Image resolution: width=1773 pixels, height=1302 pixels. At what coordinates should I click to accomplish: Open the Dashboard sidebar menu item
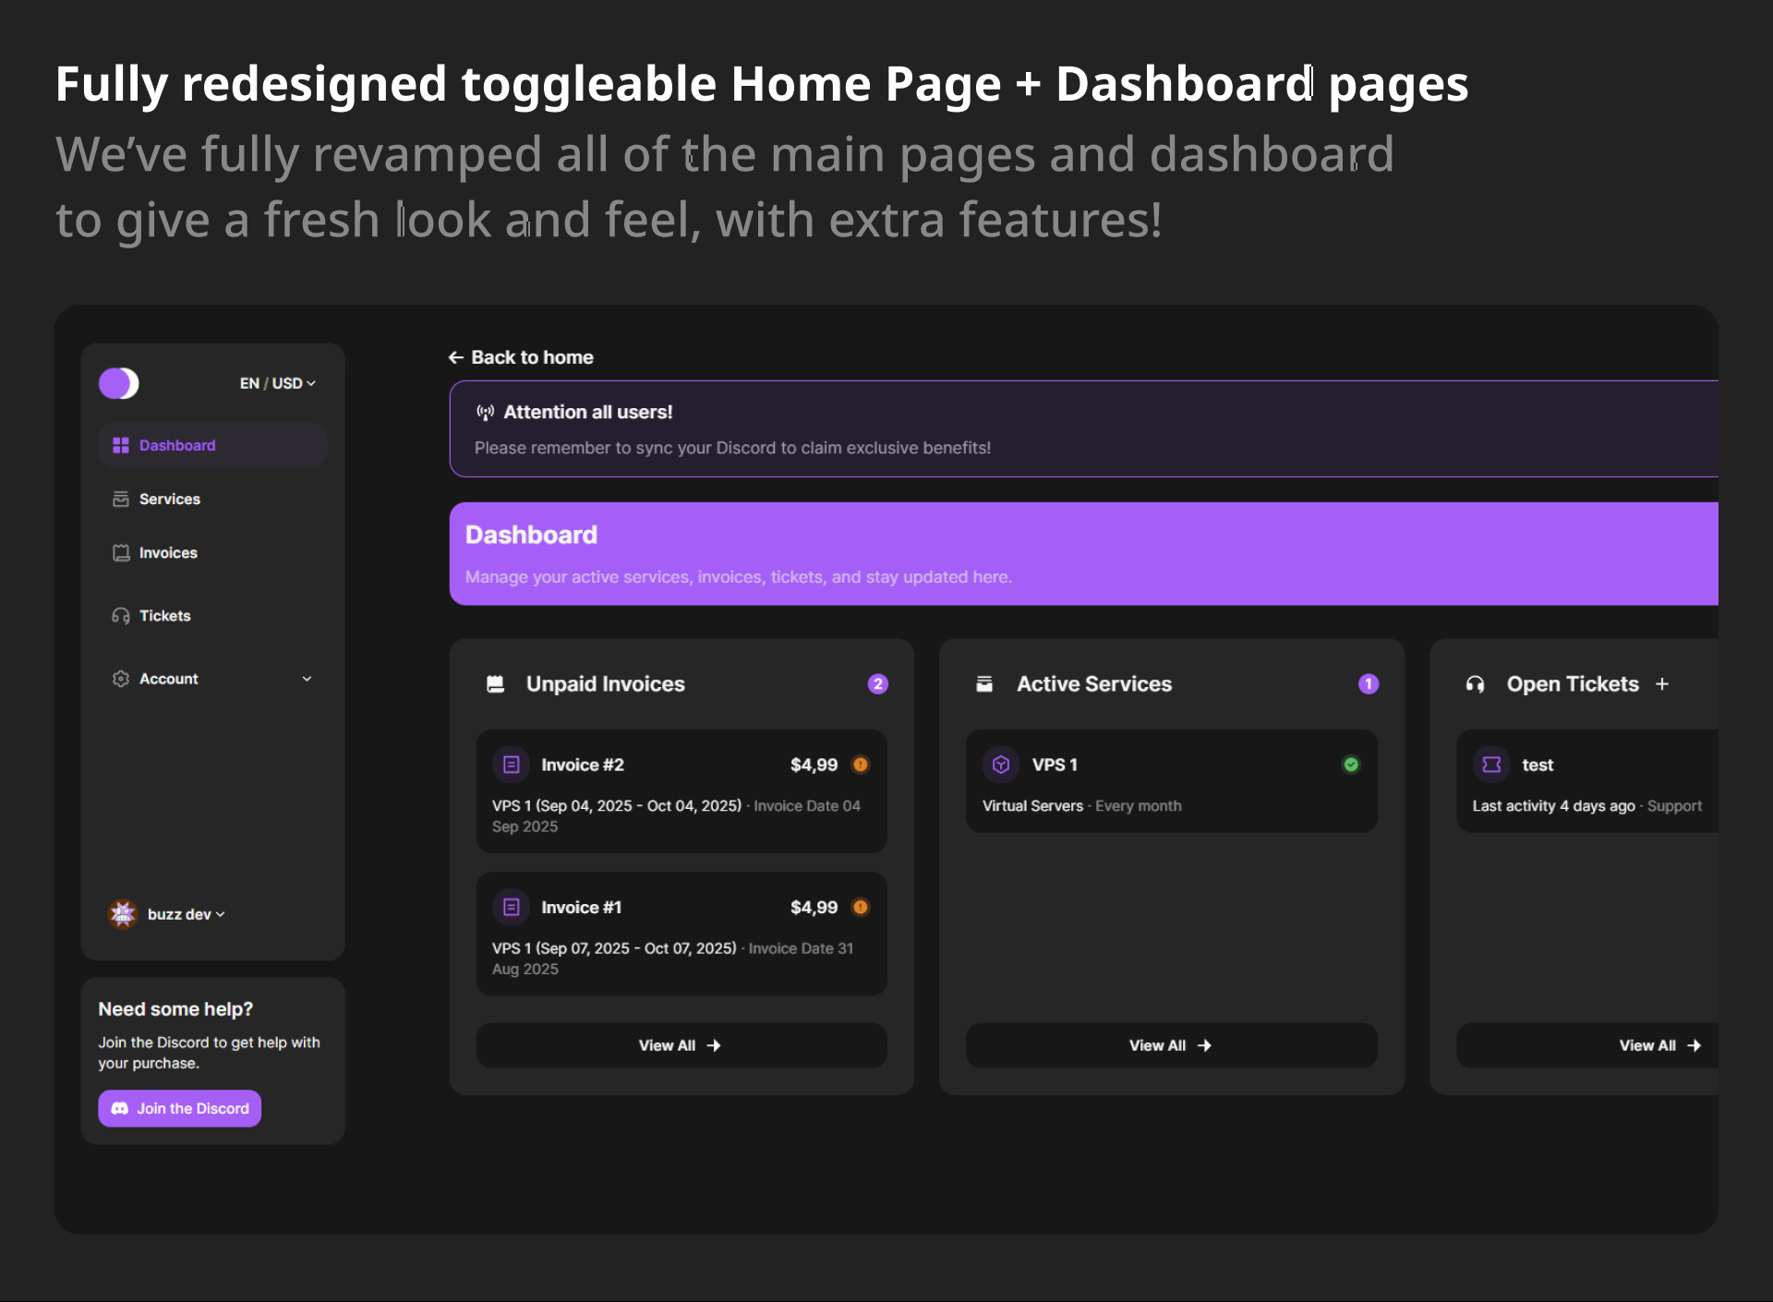(176, 445)
